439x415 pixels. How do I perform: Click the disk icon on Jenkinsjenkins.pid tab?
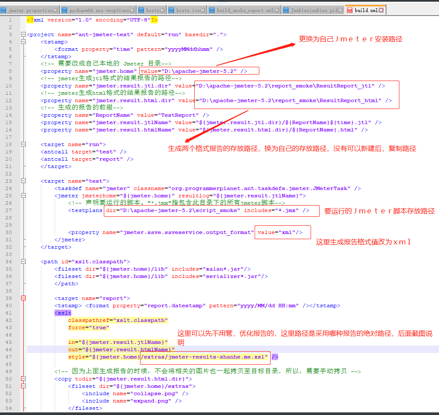[x=286, y=10]
